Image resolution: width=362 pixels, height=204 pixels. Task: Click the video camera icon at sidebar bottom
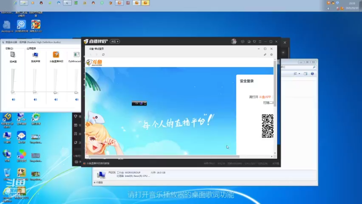pyautogui.click(x=76, y=162)
